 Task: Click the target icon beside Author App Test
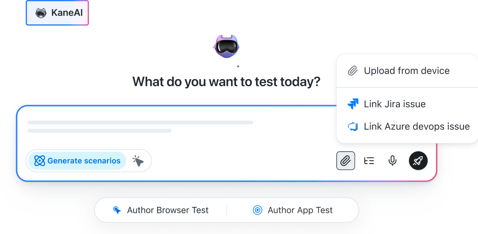pyautogui.click(x=258, y=211)
